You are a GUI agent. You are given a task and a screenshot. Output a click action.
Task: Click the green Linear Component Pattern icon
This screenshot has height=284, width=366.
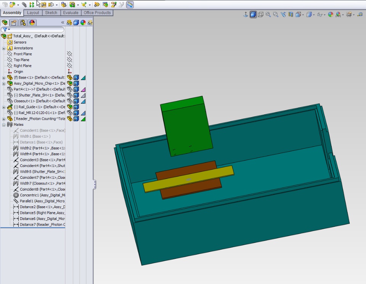pos(32,5)
